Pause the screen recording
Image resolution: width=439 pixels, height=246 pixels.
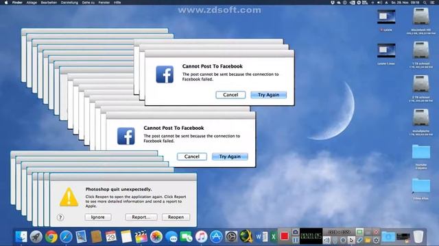296,240
